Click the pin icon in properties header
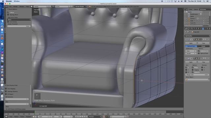Viewport: 211px width, 118px height. [x=186, y=32]
